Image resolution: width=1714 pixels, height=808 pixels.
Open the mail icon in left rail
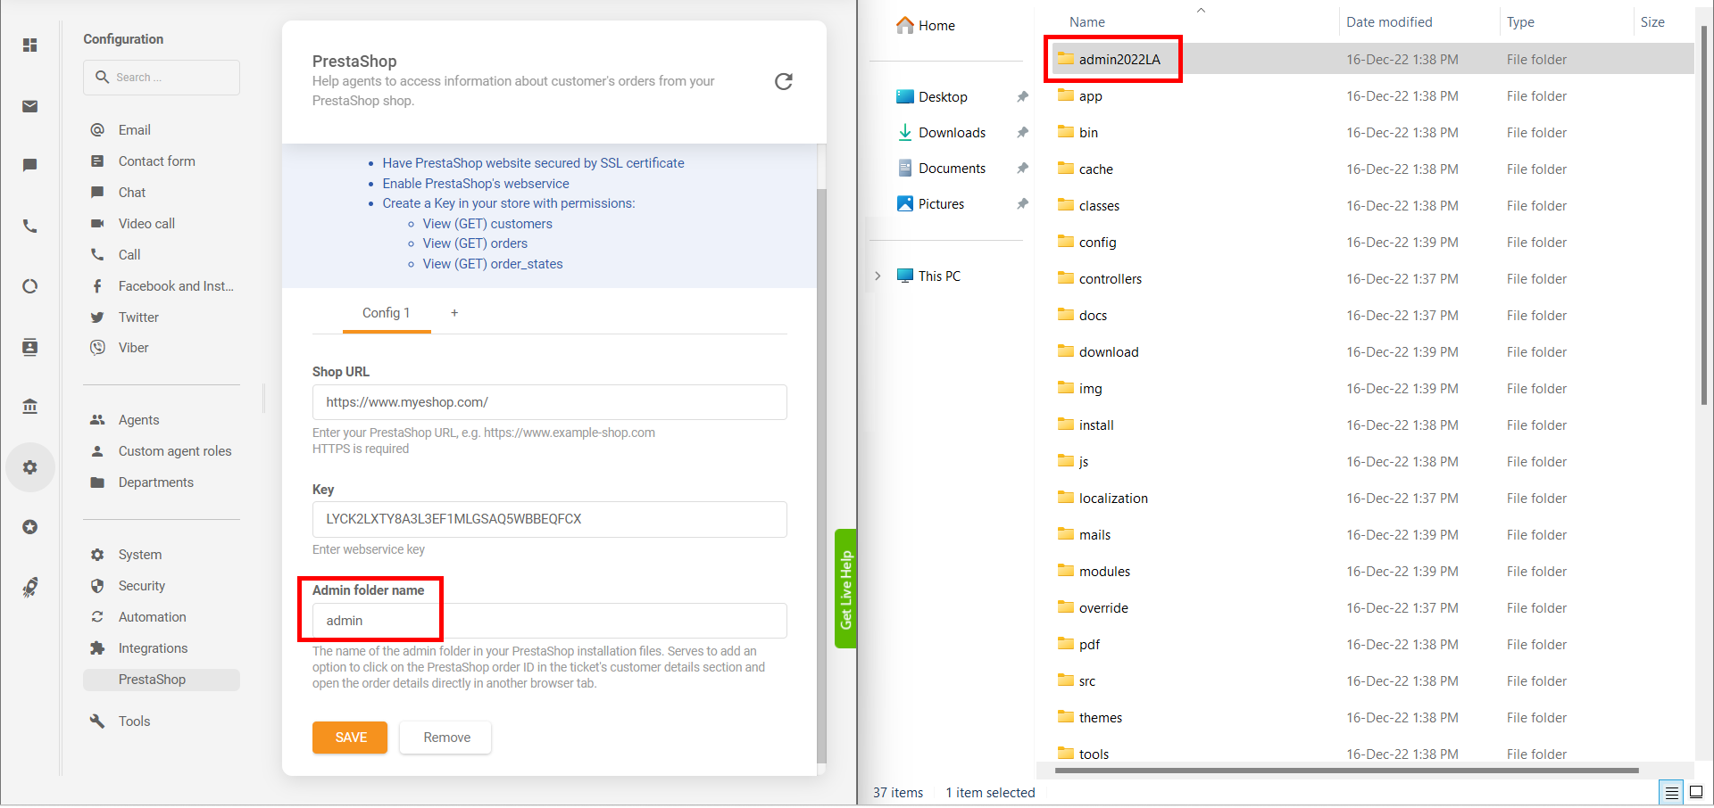[x=30, y=106]
